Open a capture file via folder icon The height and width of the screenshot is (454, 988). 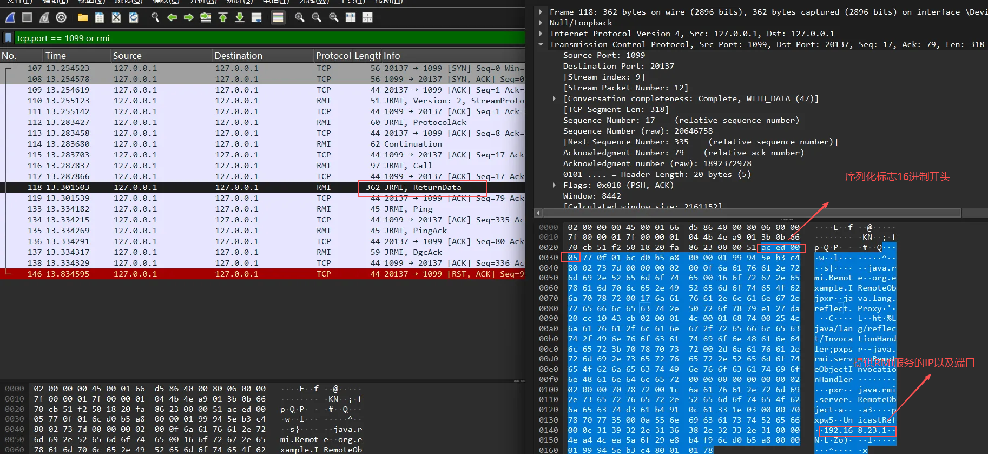[82, 17]
